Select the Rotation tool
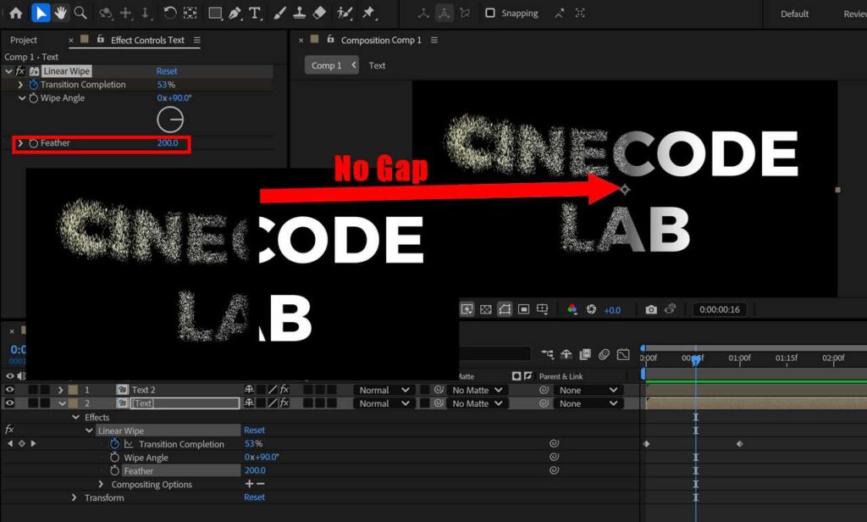 point(169,13)
